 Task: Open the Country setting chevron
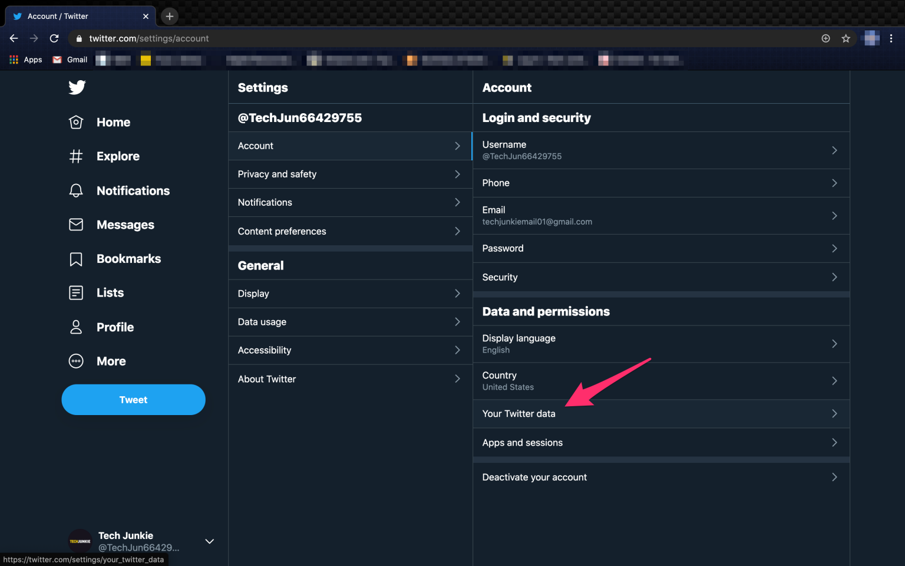coord(834,381)
